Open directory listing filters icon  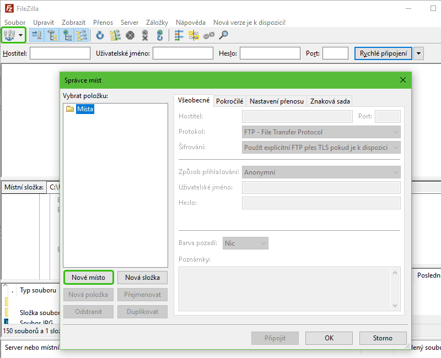179,35
